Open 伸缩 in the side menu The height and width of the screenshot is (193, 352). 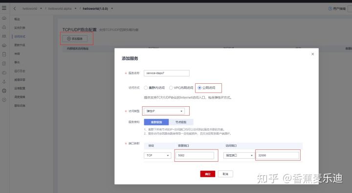17,54
